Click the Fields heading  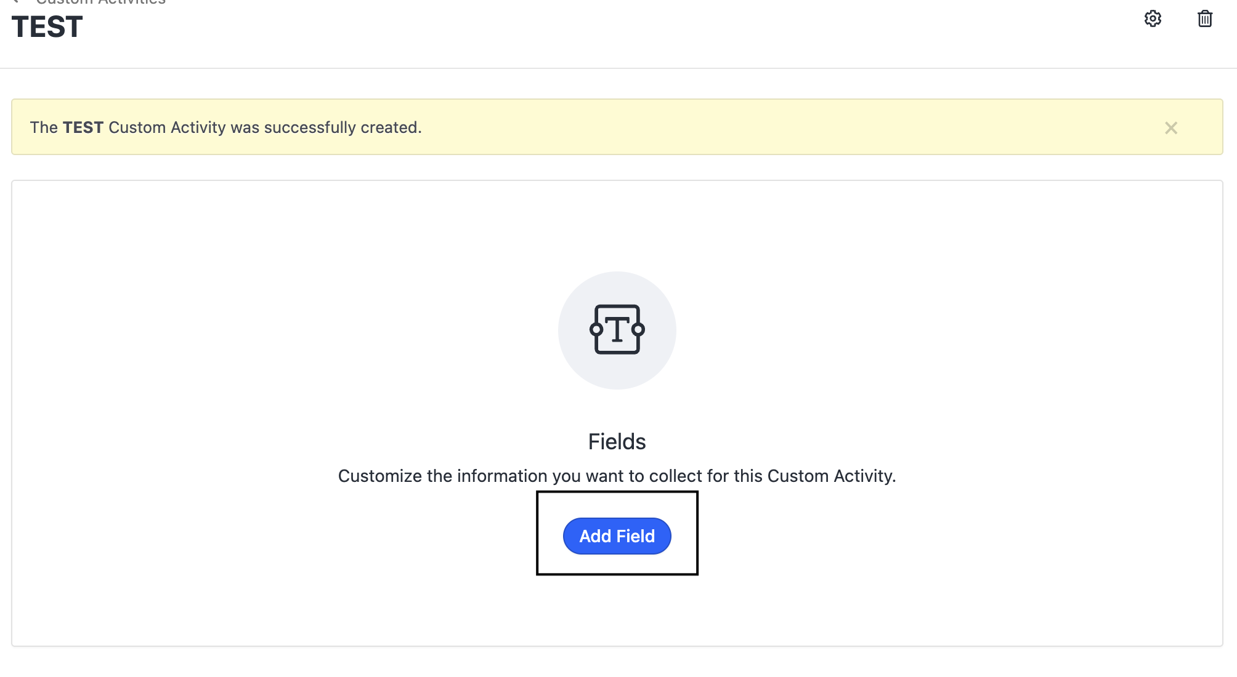click(617, 442)
